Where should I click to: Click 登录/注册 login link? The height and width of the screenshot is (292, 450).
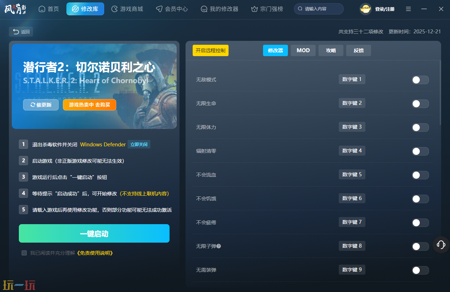tap(385, 9)
